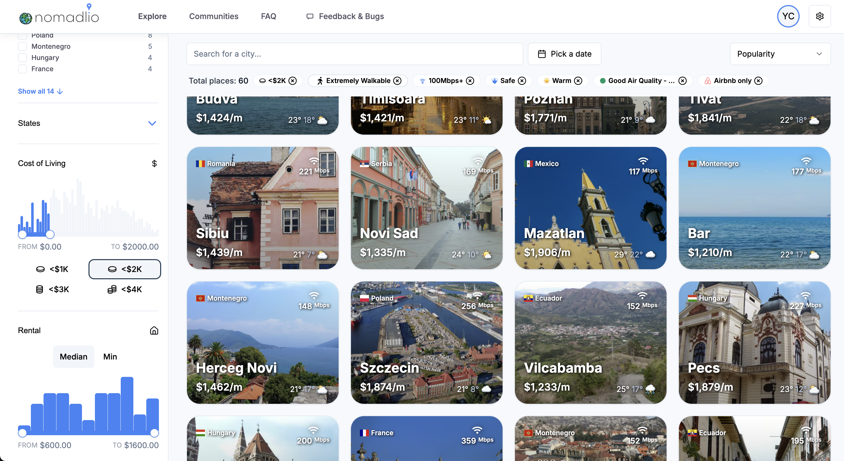Click the wifi icon on 100Mbps+ chip
This screenshot has width=844, height=461.
tap(422, 81)
